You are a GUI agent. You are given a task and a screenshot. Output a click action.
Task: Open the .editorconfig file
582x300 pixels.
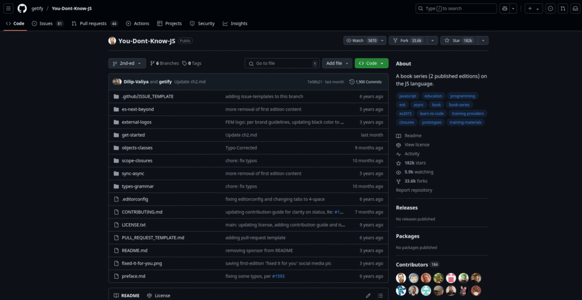click(x=135, y=199)
